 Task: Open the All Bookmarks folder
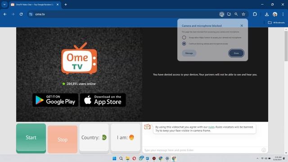click(x=276, y=22)
